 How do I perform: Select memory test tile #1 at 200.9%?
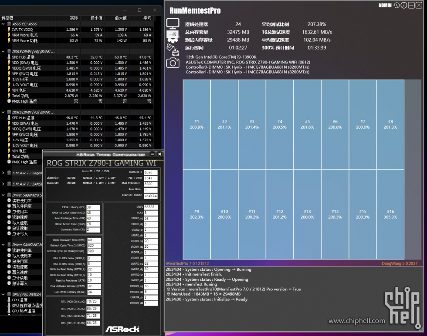coord(197,124)
